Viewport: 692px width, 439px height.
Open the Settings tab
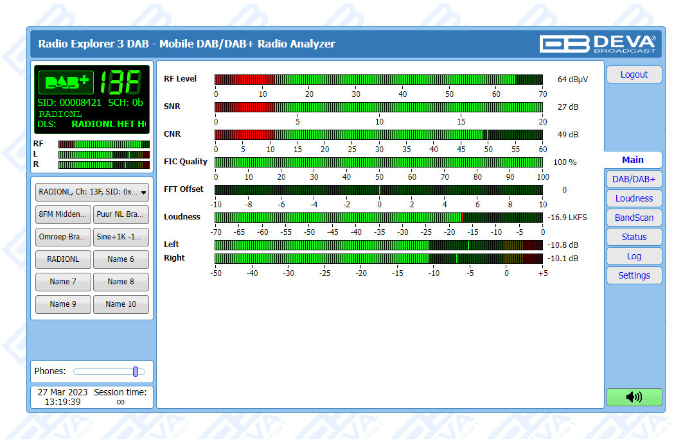pyautogui.click(x=634, y=275)
